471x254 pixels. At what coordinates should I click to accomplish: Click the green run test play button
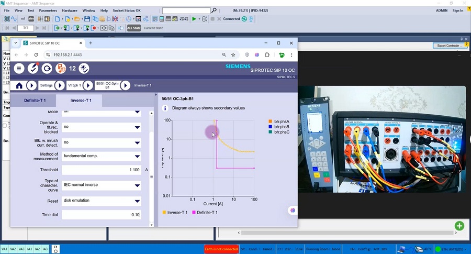[x=194, y=19]
